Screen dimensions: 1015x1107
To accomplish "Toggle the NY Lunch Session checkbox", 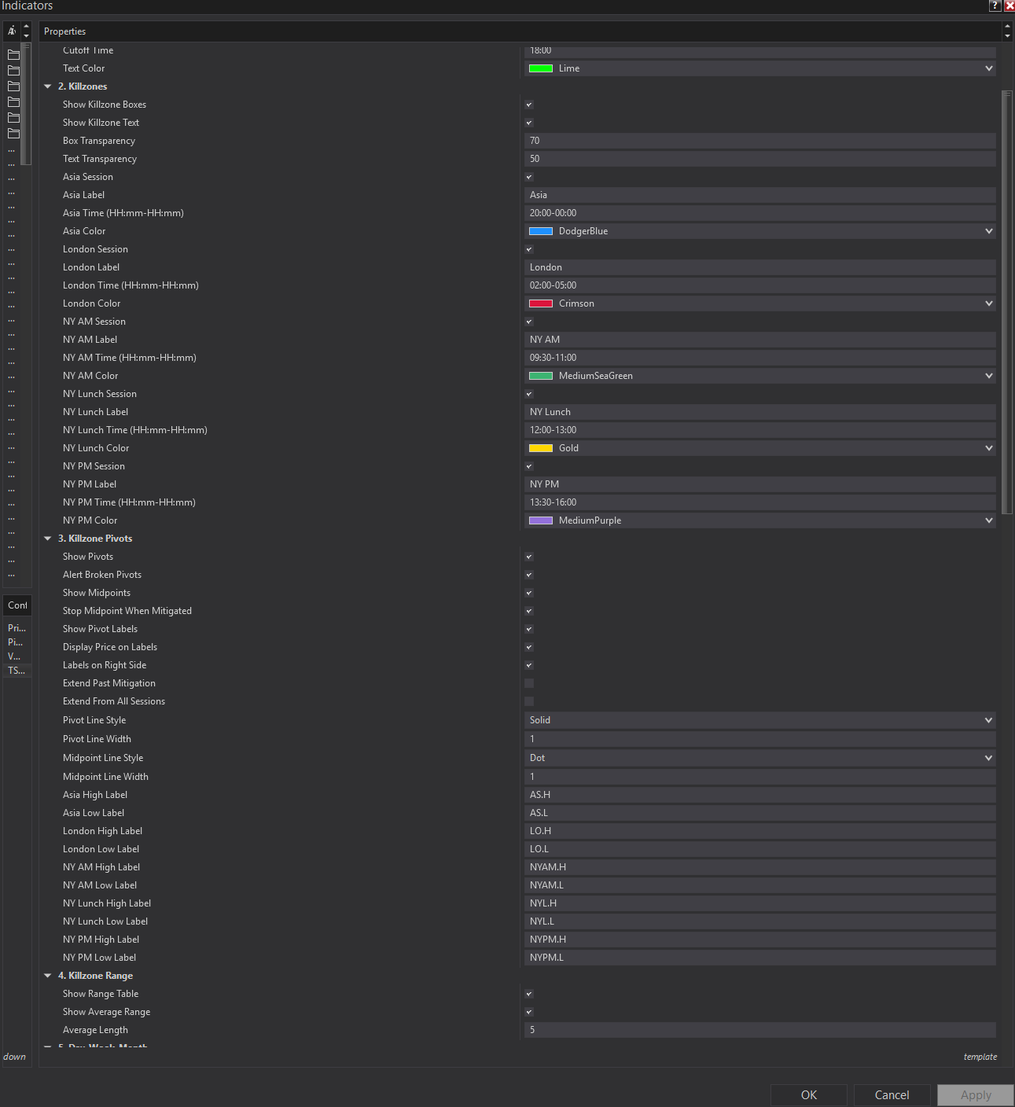I will coord(529,394).
